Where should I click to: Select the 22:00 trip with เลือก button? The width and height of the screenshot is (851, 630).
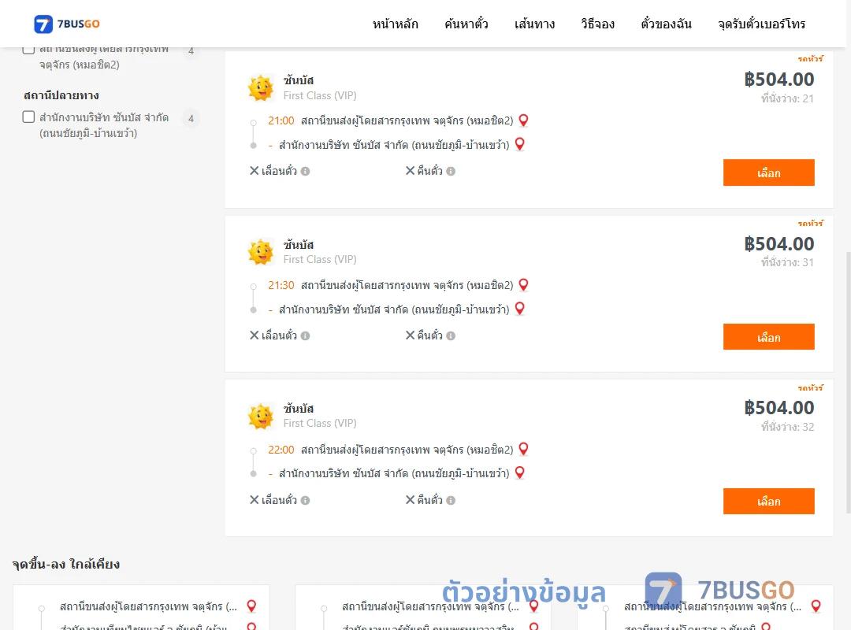pyautogui.click(x=768, y=502)
